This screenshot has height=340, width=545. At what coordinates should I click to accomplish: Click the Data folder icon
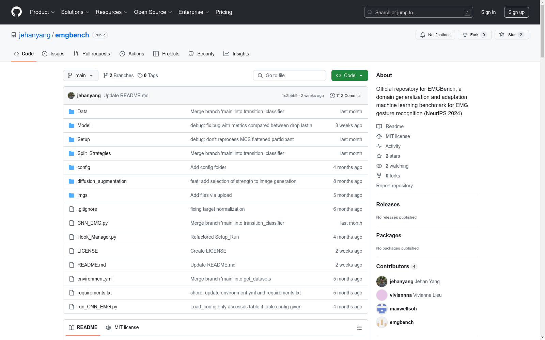[72, 112]
